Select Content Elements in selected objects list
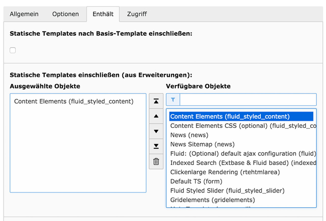This screenshot has width=326, height=221. pos(74,101)
